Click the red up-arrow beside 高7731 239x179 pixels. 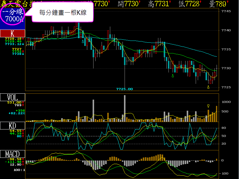pyautogui.click(x=170, y=3)
